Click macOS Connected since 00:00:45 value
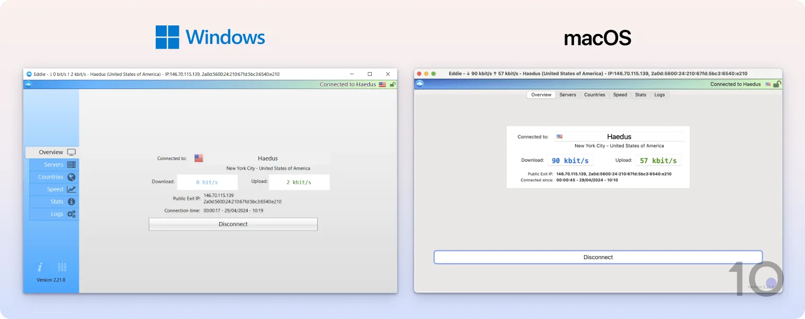 pos(587,180)
